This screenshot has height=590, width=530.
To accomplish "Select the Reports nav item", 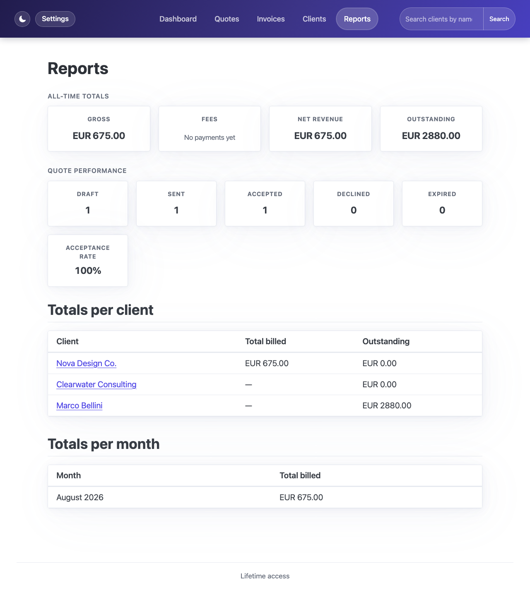I will coord(357,19).
